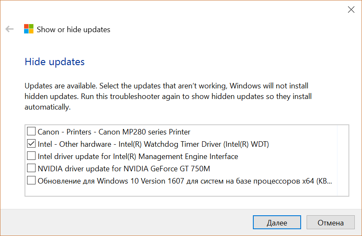Enable the NVIDIA GeForce GT 750M checkbox
Image resolution: width=362 pixels, height=236 pixels.
31,168
